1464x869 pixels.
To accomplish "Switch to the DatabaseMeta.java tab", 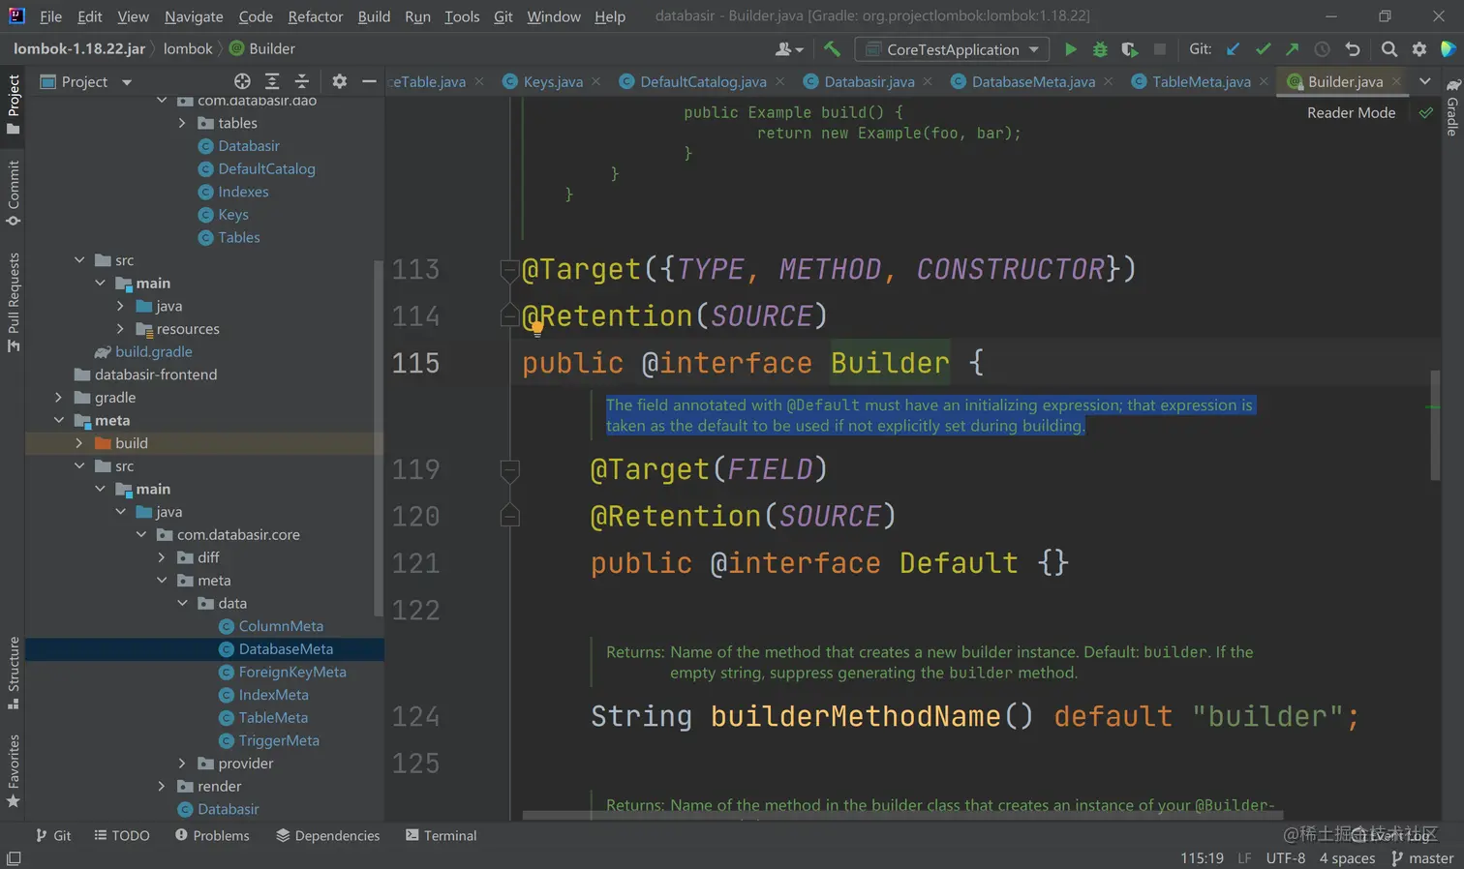I will pyautogui.click(x=1032, y=81).
